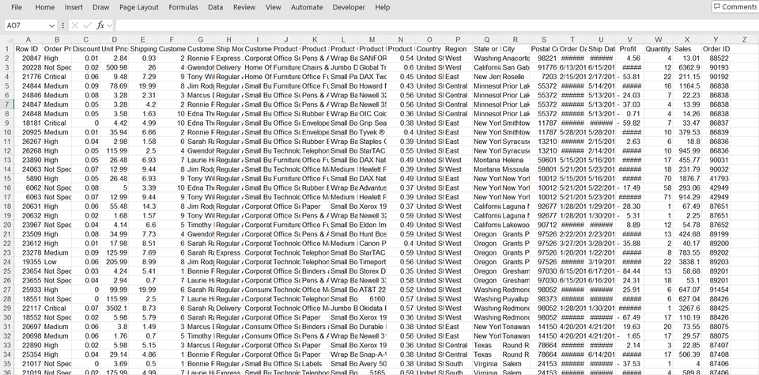The image size is (759, 375).
Task: Select row 7 header
Action: (7, 104)
